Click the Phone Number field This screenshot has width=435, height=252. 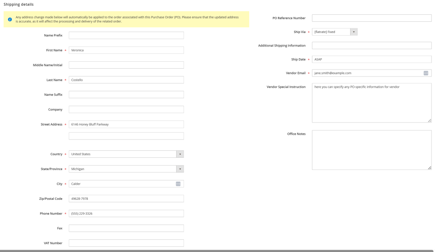[126, 213]
